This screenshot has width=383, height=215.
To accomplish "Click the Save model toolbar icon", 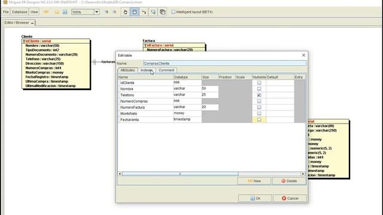I will tap(65, 12).
